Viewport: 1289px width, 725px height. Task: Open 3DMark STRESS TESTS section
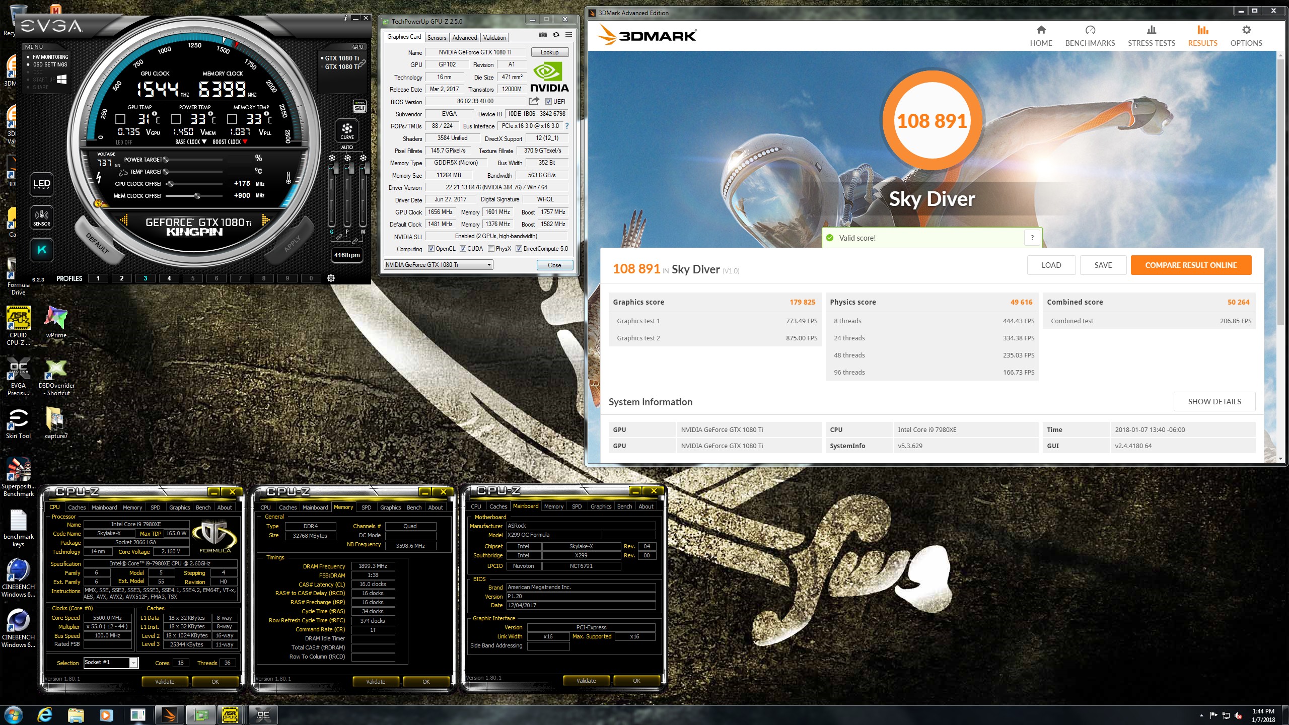(x=1151, y=36)
